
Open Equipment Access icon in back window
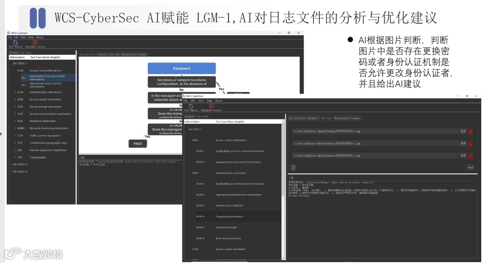click(x=35, y=44)
